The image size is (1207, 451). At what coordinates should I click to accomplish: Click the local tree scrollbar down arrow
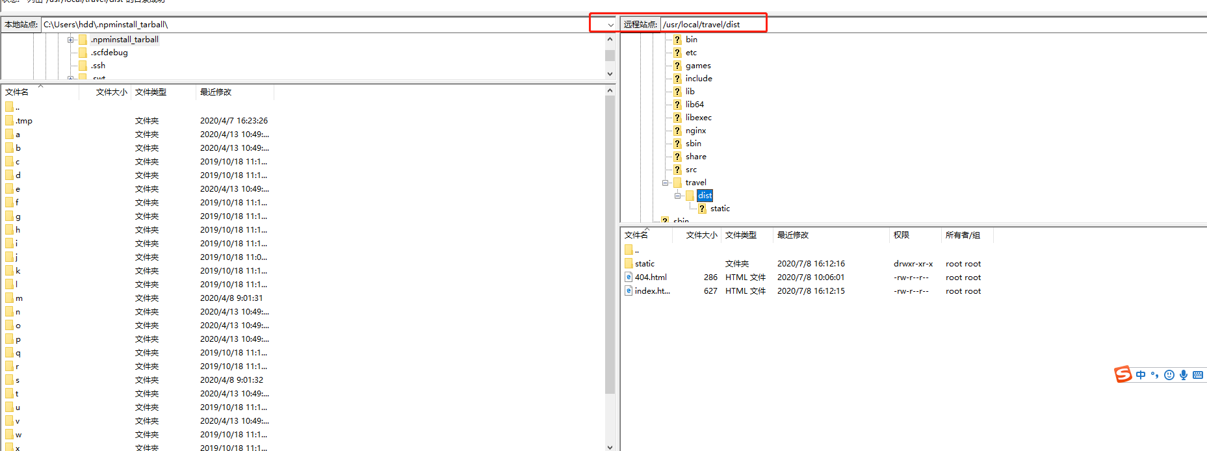tap(610, 73)
